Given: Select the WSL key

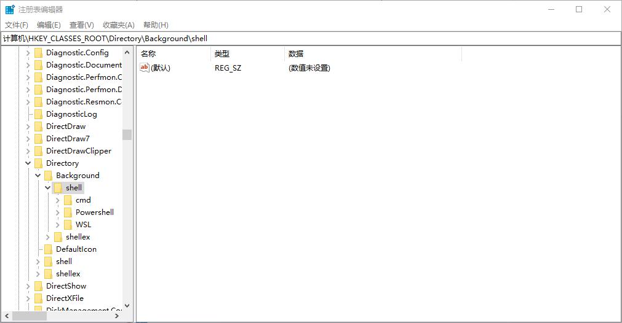Looking at the screenshot, I should [x=83, y=224].
